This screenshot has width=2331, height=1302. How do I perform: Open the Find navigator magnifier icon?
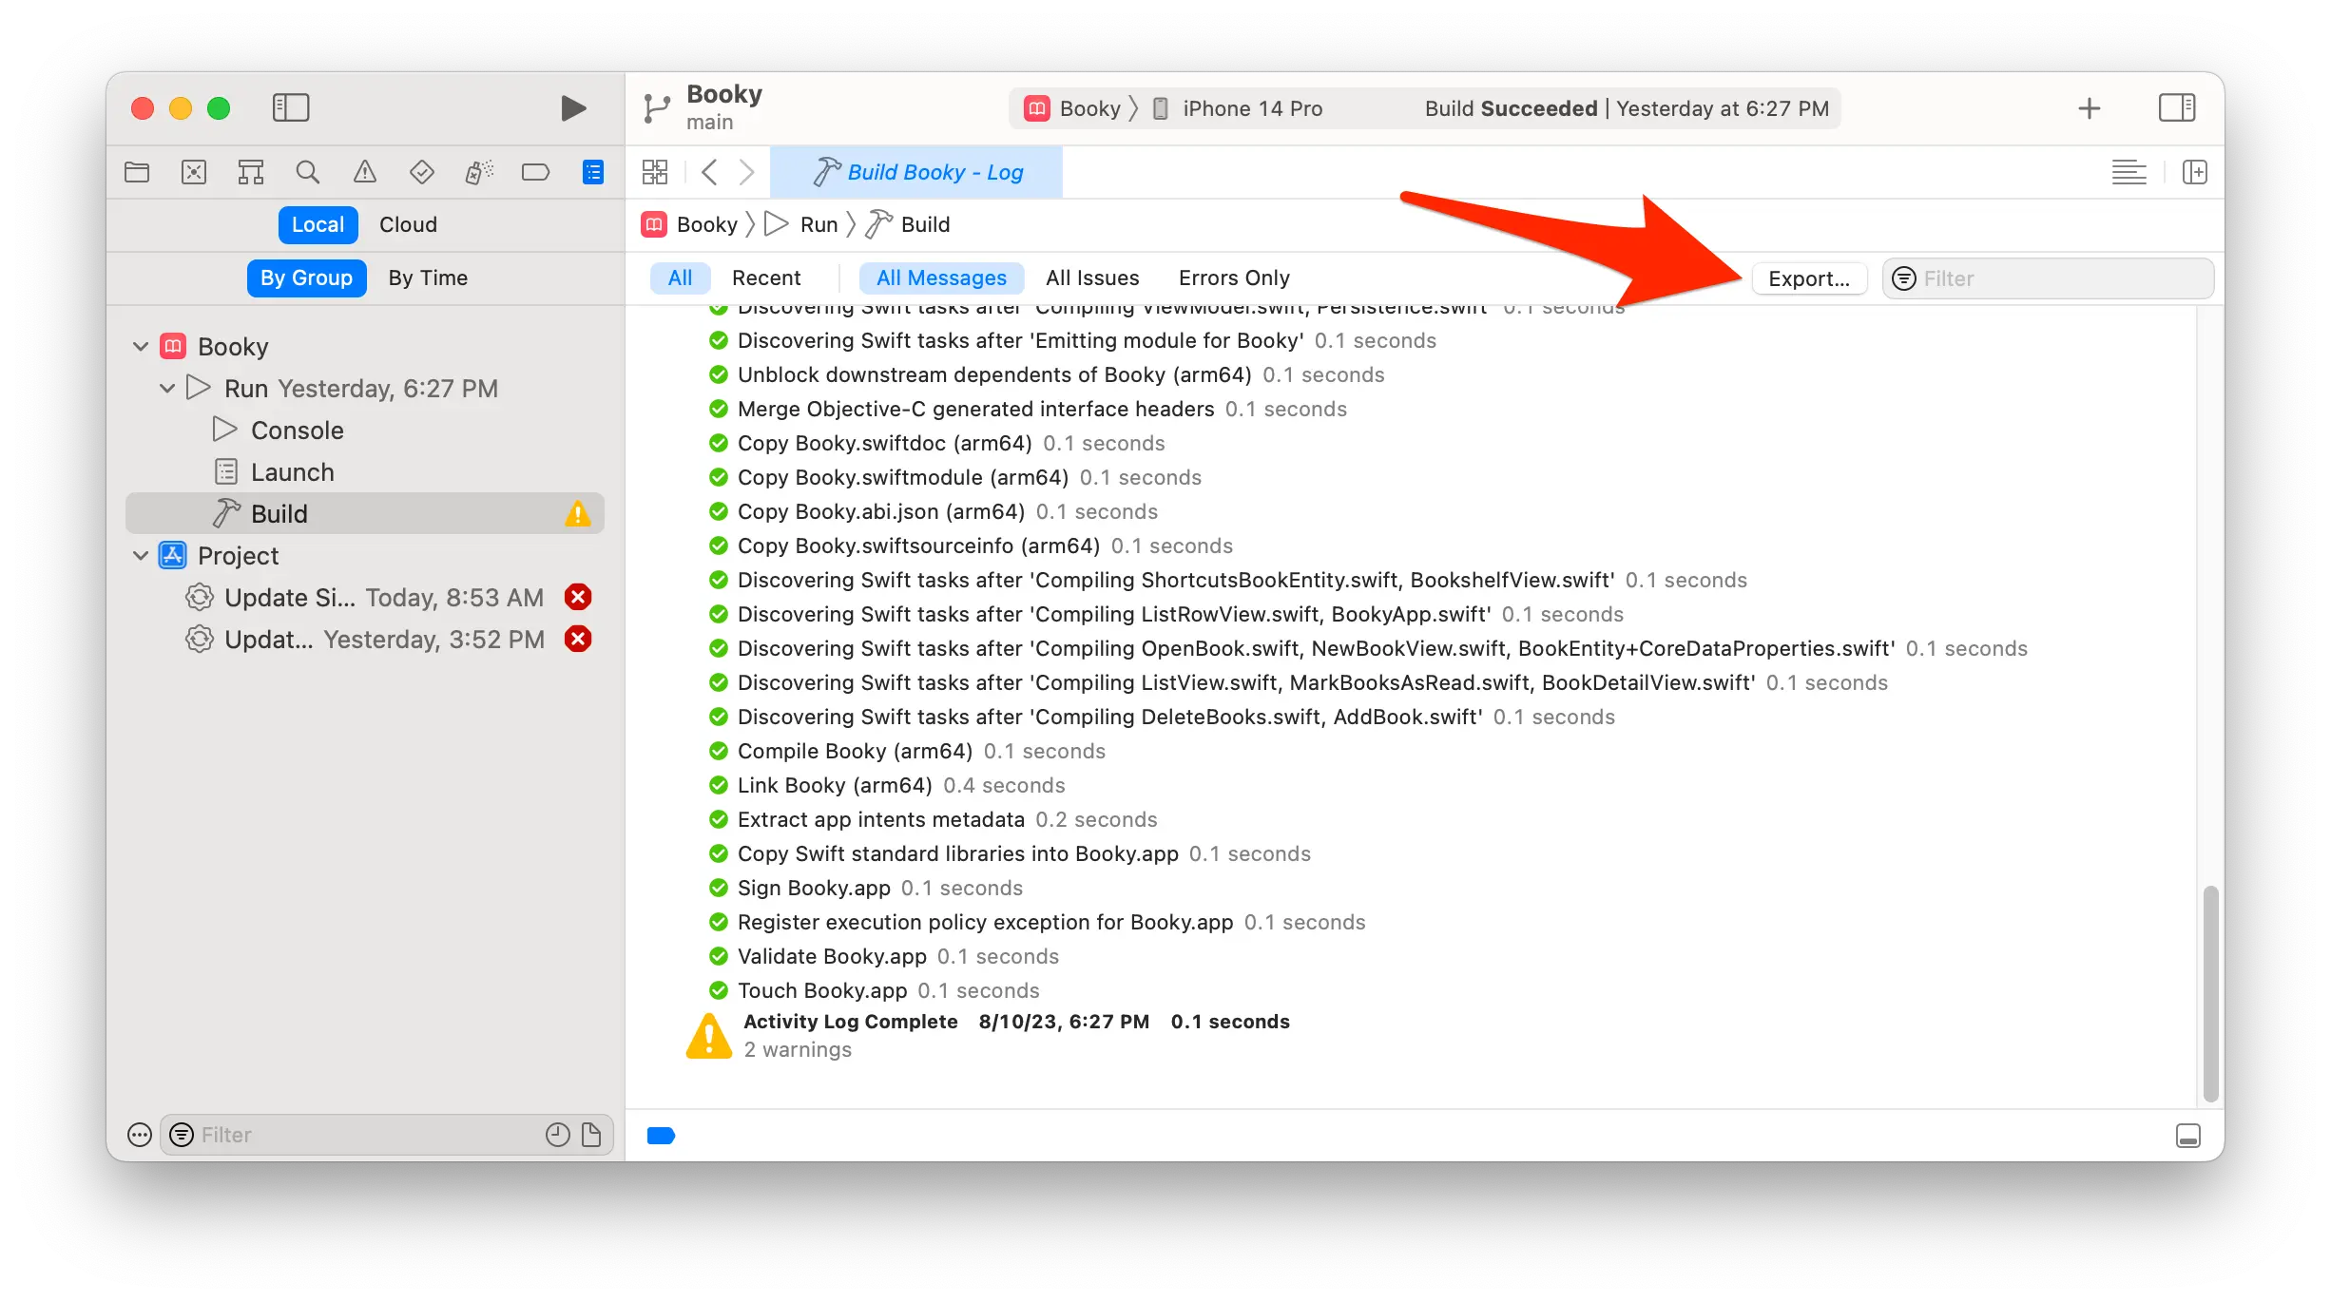tap(307, 172)
